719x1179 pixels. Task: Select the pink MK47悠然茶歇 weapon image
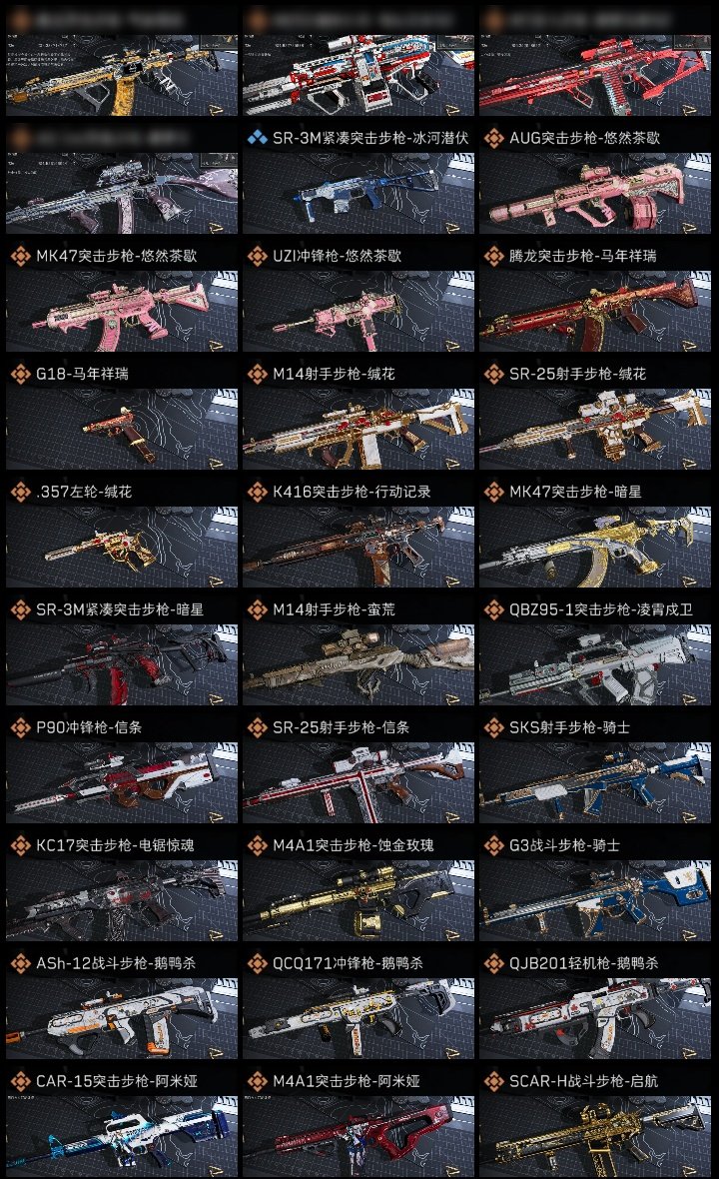click(x=122, y=311)
